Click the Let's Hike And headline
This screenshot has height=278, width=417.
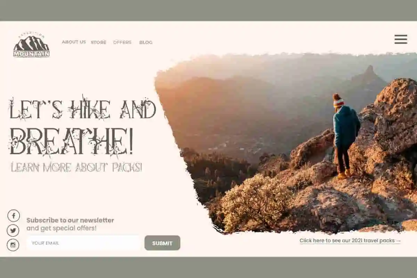tap(82, 108)
